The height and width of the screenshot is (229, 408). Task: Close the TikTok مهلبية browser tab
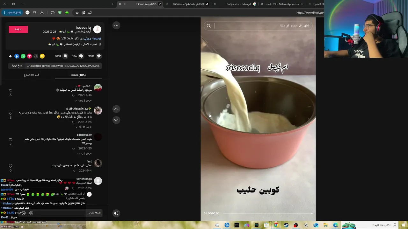click(120, 4)
